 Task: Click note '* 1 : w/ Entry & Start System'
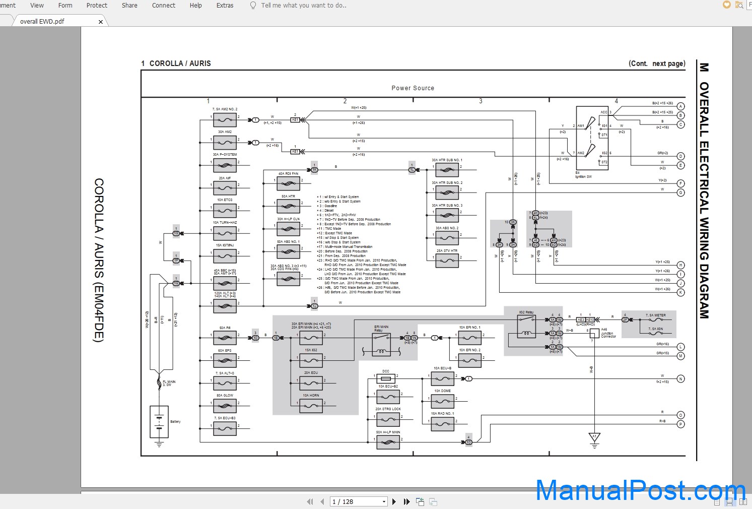click(337, 197)
